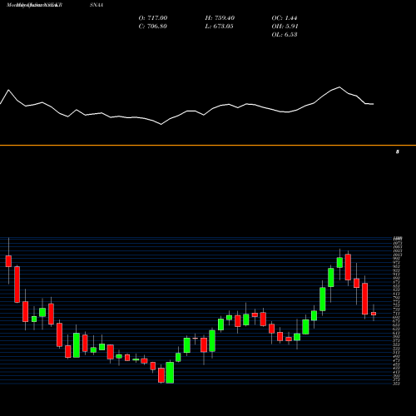
Task: Select the OC: 1.44 reading
Action: click(x=285, y=18)
